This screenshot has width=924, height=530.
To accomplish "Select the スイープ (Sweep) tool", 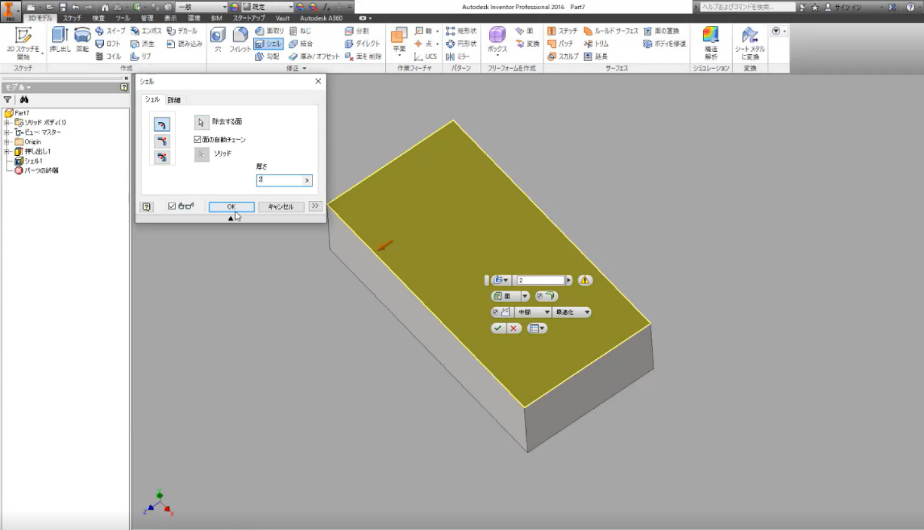I will (111, 31).
